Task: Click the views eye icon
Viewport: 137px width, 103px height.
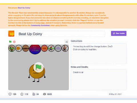Action: (45, 94)
